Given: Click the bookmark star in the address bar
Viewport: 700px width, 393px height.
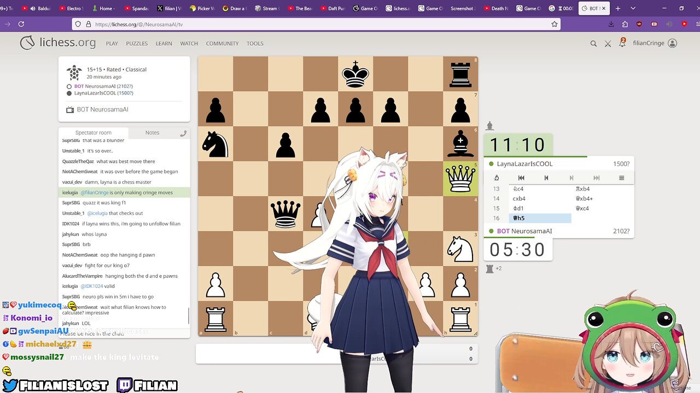Looking at the screenshot, I should click(x=554, y=24).
